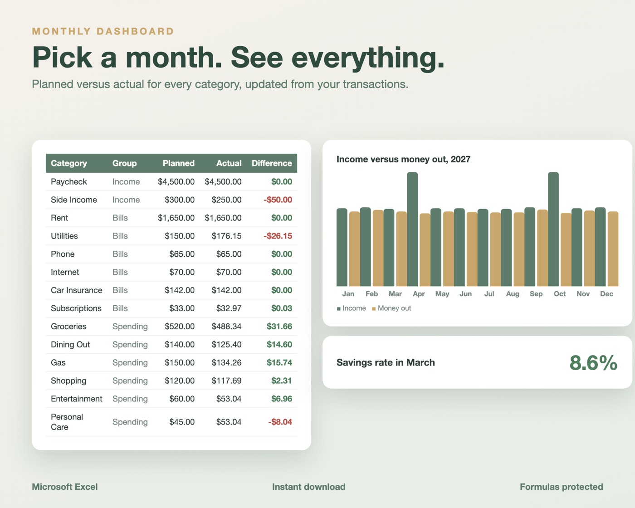The width and height of the screenshot is (635, 508).
Task: Select the Phone category cell
Action: pos(63,254)
